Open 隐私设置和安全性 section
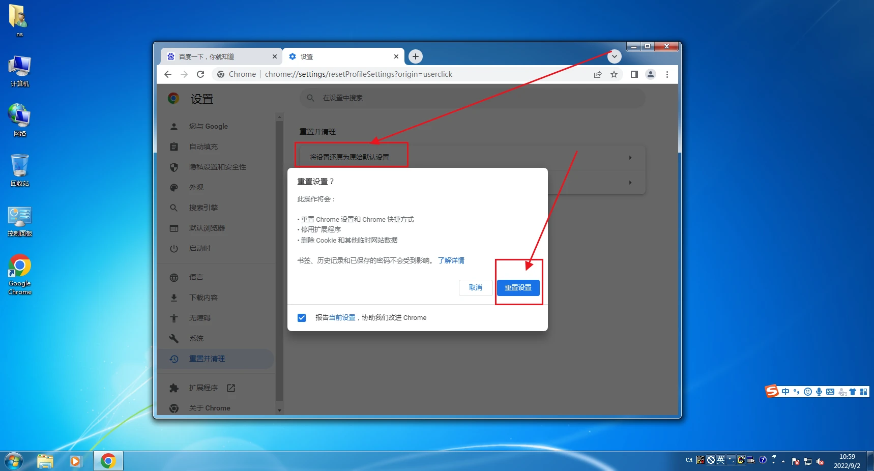 point(218,167)
